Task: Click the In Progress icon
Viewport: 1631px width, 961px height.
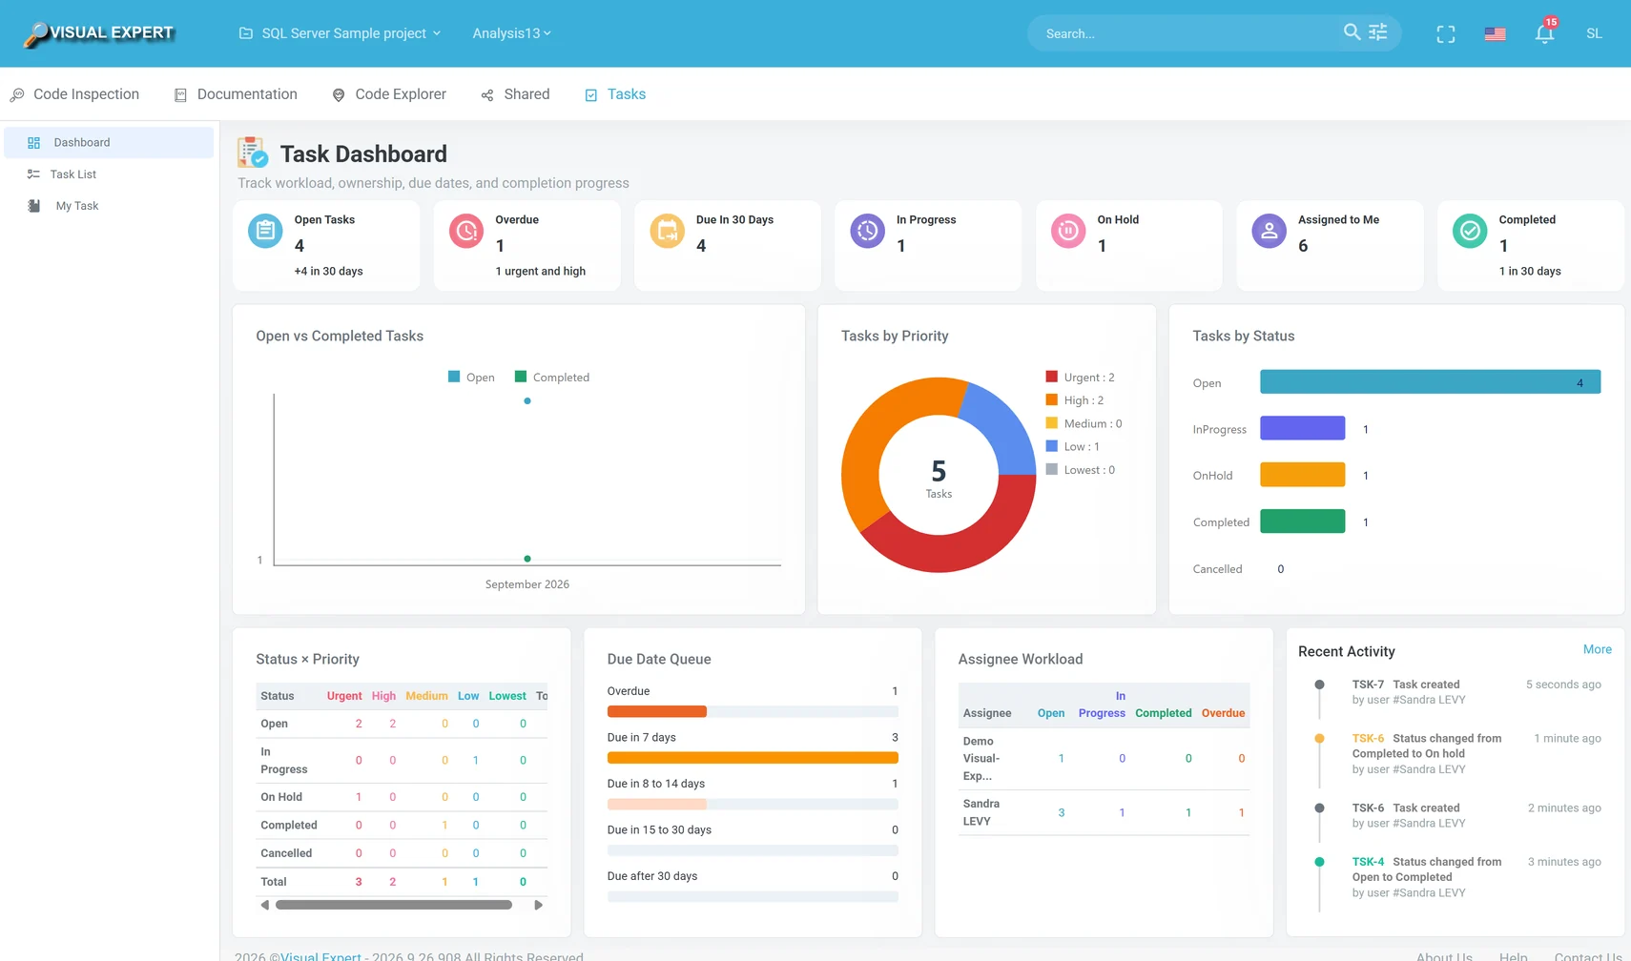Action: 867,231
